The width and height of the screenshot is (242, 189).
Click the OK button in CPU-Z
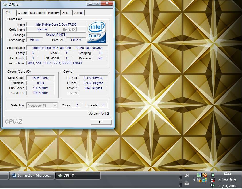101,122
